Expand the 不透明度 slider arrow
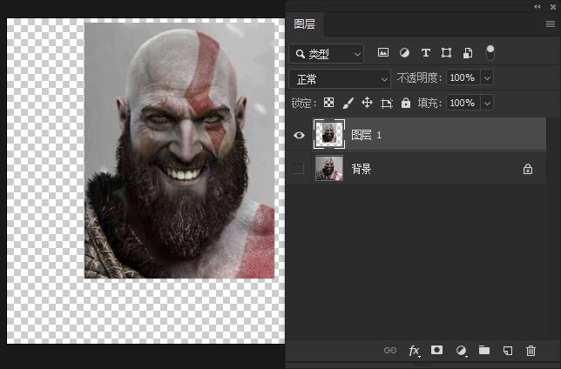Screen dimensions: 561x369 pos(487,77)
